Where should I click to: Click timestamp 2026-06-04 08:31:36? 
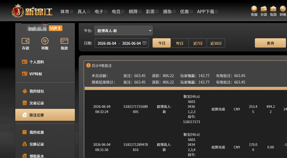point(102,147)
